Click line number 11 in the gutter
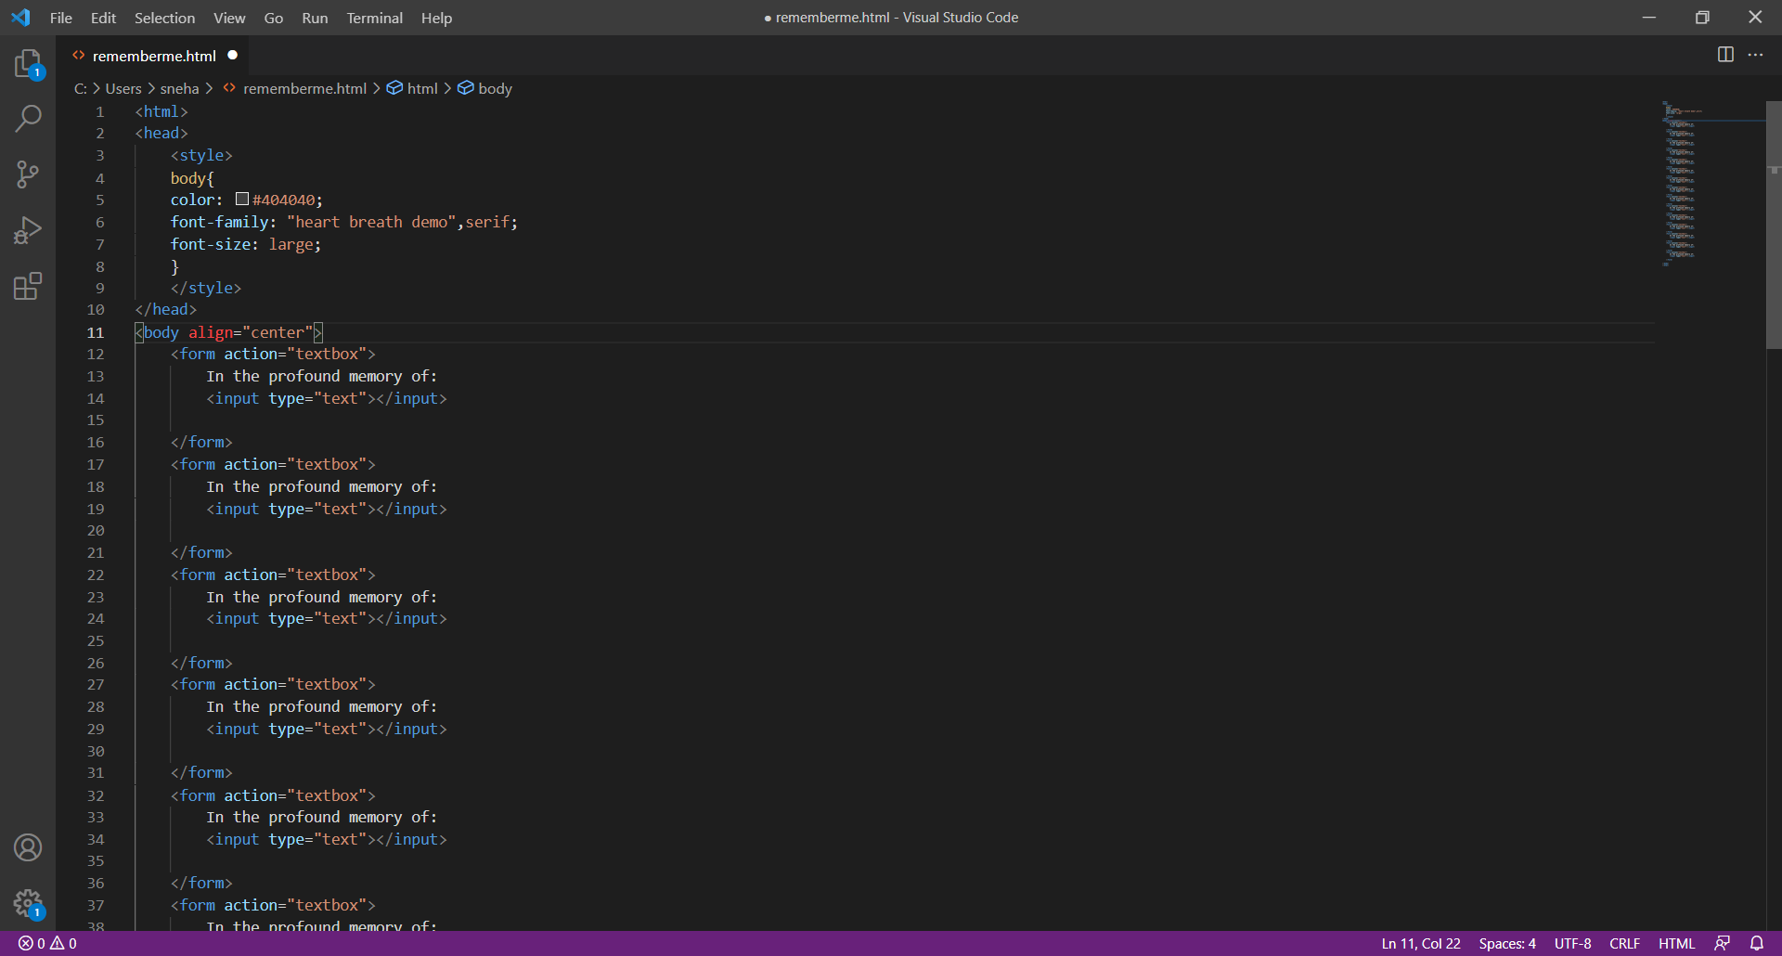 [96, 332]
